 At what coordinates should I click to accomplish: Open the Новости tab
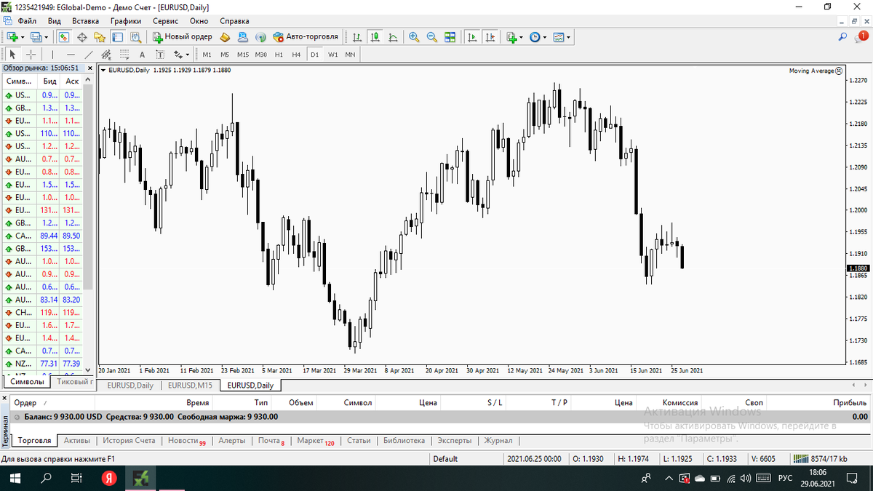(186, 441)
